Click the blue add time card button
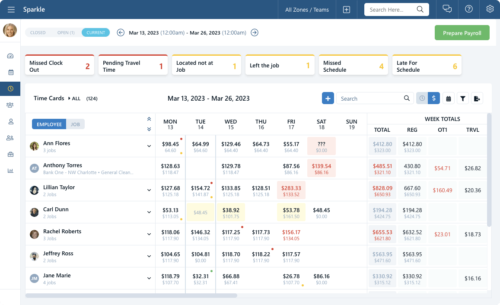The width and height of the screenshot is (500, 305). (328, 98)
